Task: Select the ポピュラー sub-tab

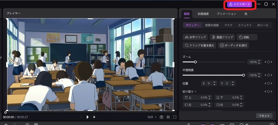Action: [193, 25]
